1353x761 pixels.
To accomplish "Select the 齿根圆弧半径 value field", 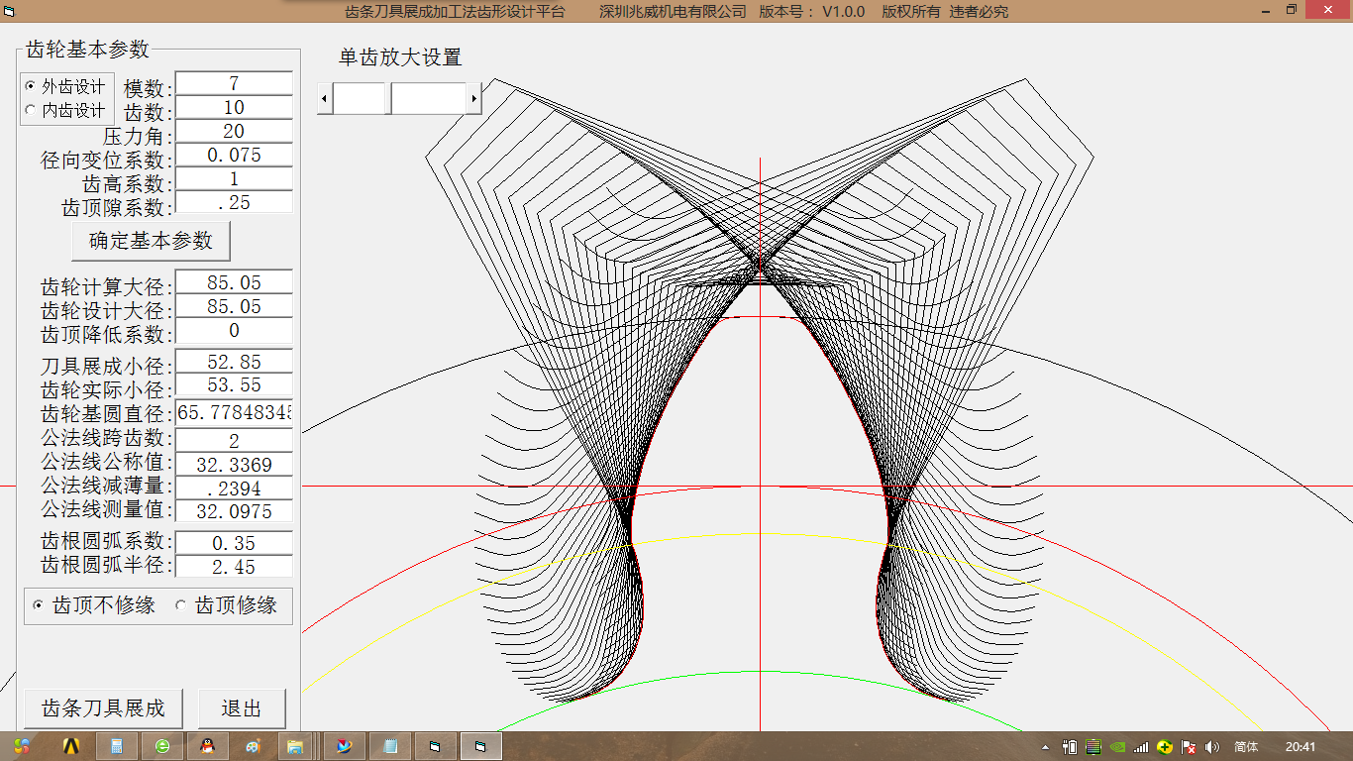I will click(234, 567).
